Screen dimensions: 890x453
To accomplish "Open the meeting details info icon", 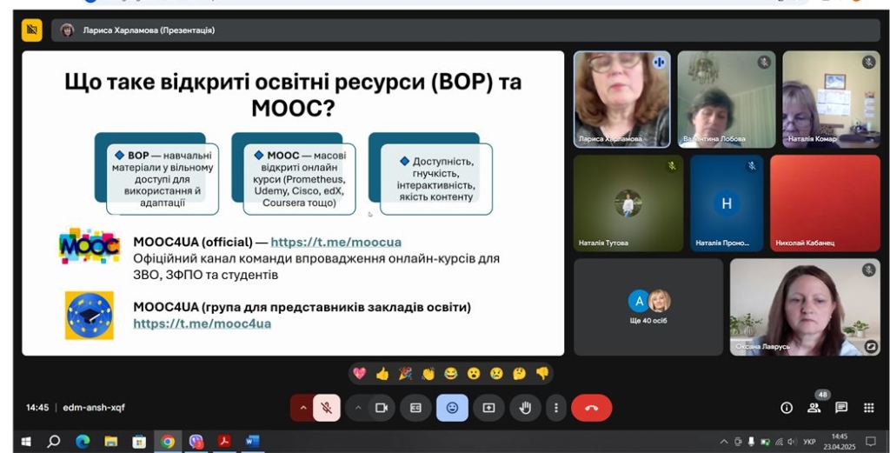I will [787, 407].
